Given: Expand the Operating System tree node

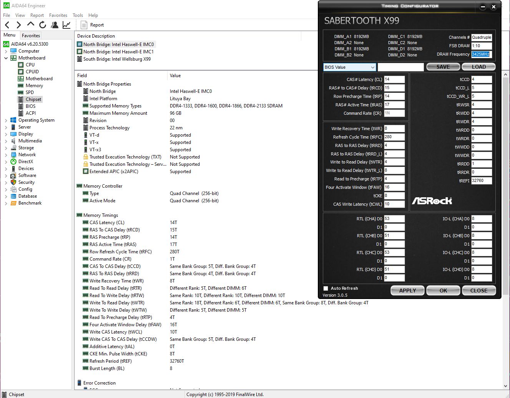Looking at the screenshot, I should [6, 120].
